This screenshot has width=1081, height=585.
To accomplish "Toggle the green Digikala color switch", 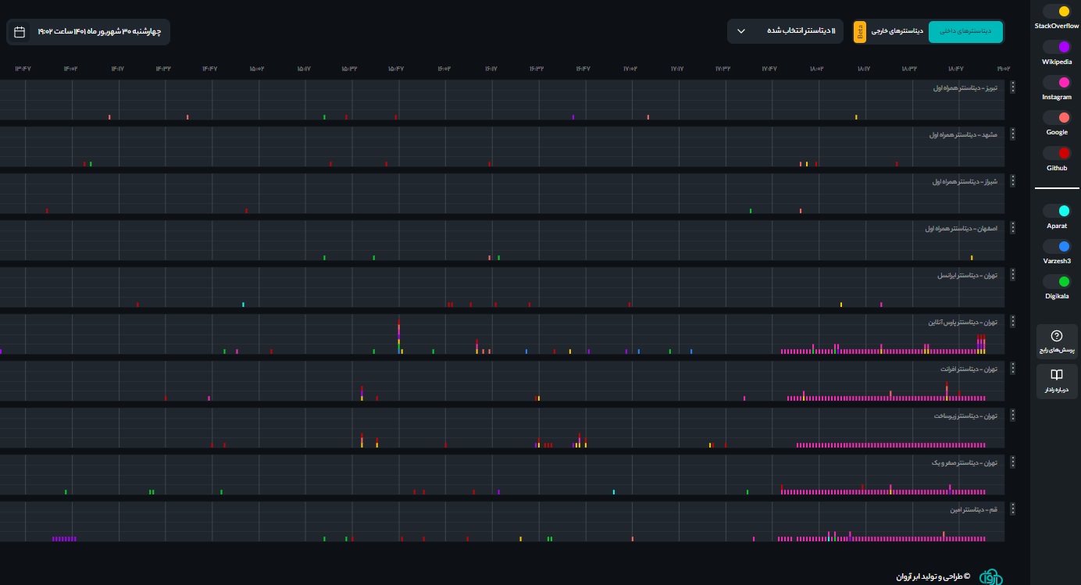I will (1056, 281).
